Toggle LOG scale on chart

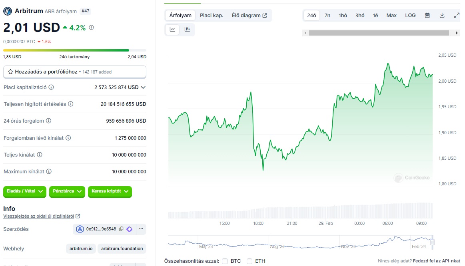411,16
